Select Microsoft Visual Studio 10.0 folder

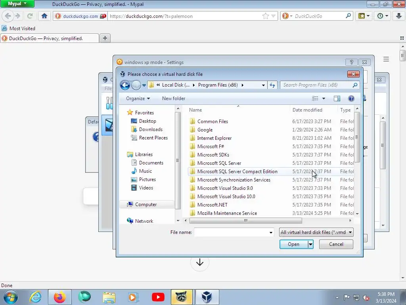click(x=226, y=196)
